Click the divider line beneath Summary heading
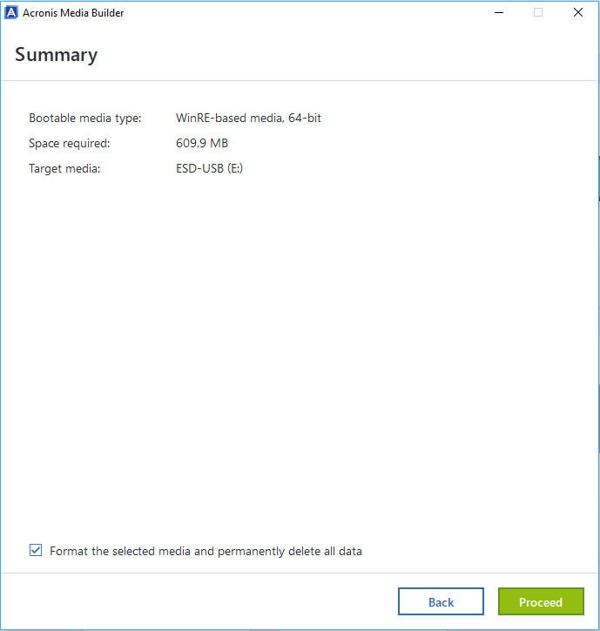This screenshot has height=631, width=600. tap(300, 81)
